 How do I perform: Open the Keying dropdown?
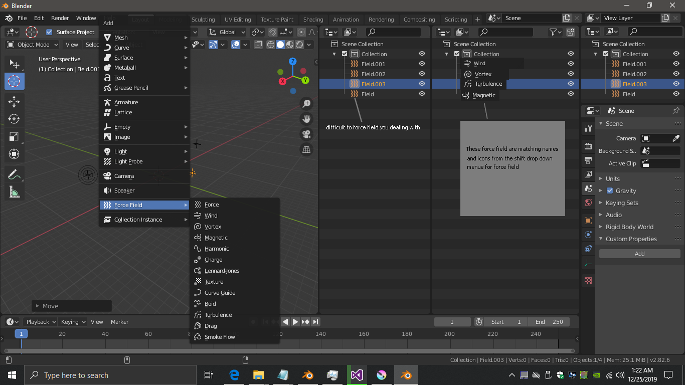point(73,322)
